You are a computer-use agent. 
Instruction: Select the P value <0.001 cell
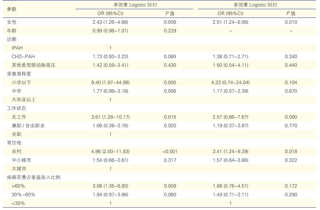point(170,151)
